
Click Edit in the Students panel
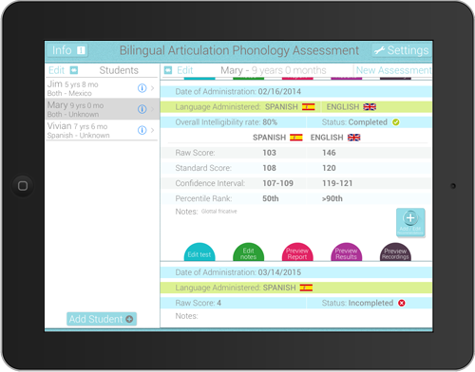tap(56, 70)
